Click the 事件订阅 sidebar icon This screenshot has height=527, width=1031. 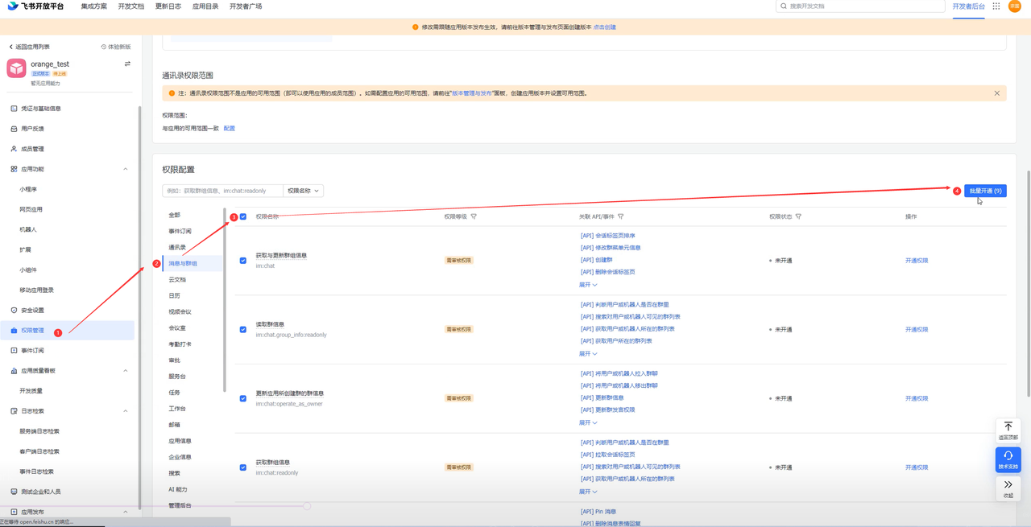tap(14, 351)
